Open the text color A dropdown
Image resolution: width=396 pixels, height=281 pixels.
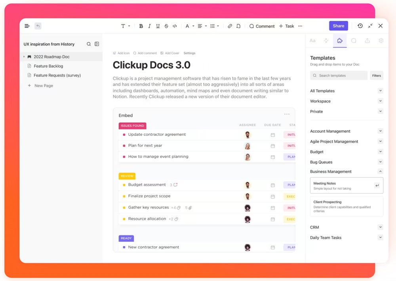click(190, 26)
